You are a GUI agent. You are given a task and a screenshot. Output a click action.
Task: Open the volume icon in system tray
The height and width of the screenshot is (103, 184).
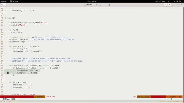[x=177, y=1]
